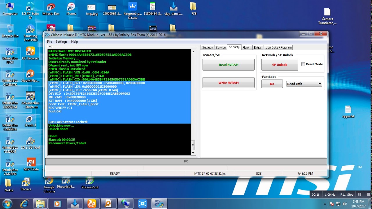Click the MTK app icon in taskbar
The height and width of the screenshot is (209, 372).
[x=159, y=203]
